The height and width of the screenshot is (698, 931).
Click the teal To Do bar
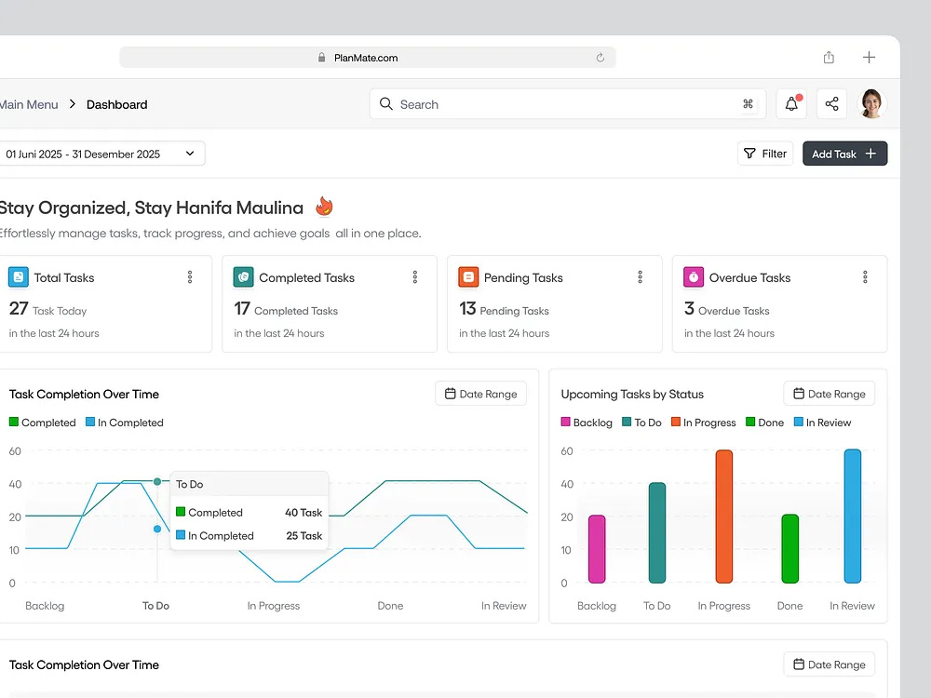657,532
